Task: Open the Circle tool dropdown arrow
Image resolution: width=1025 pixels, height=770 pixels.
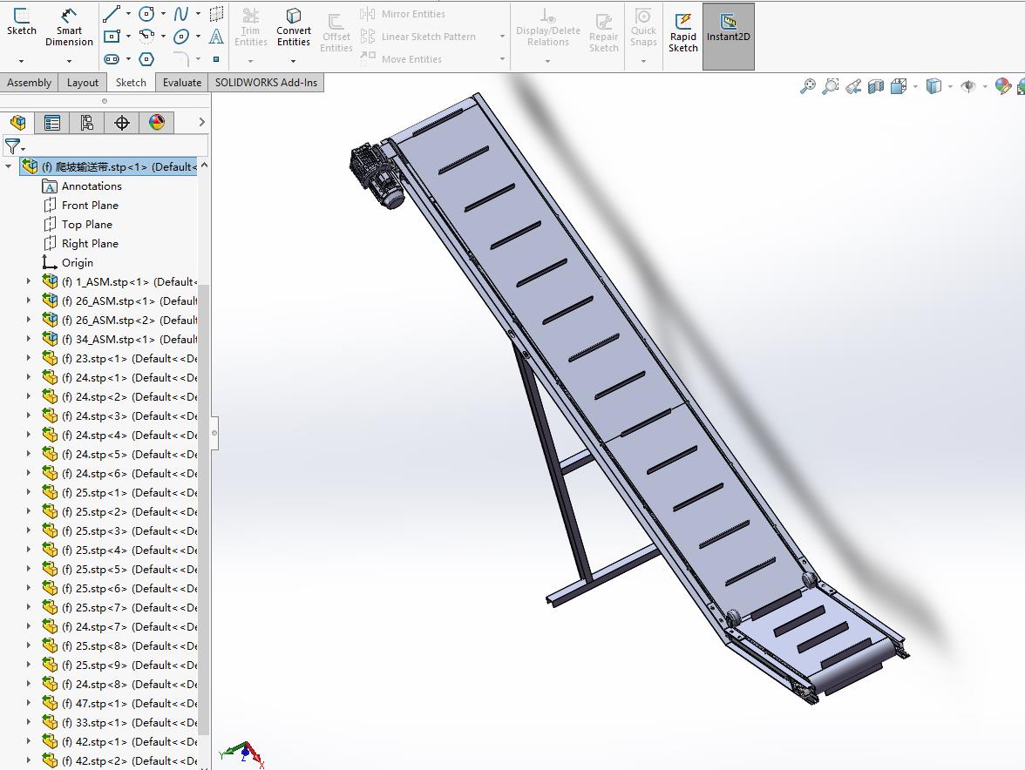Action: coord(163,14)
